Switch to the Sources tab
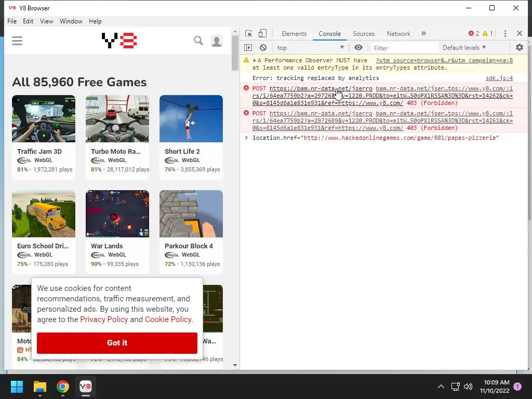Screen dimensions: 532x399 (363, 34)
